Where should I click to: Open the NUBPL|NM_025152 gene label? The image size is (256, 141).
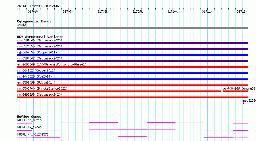(x=30, y=120)
